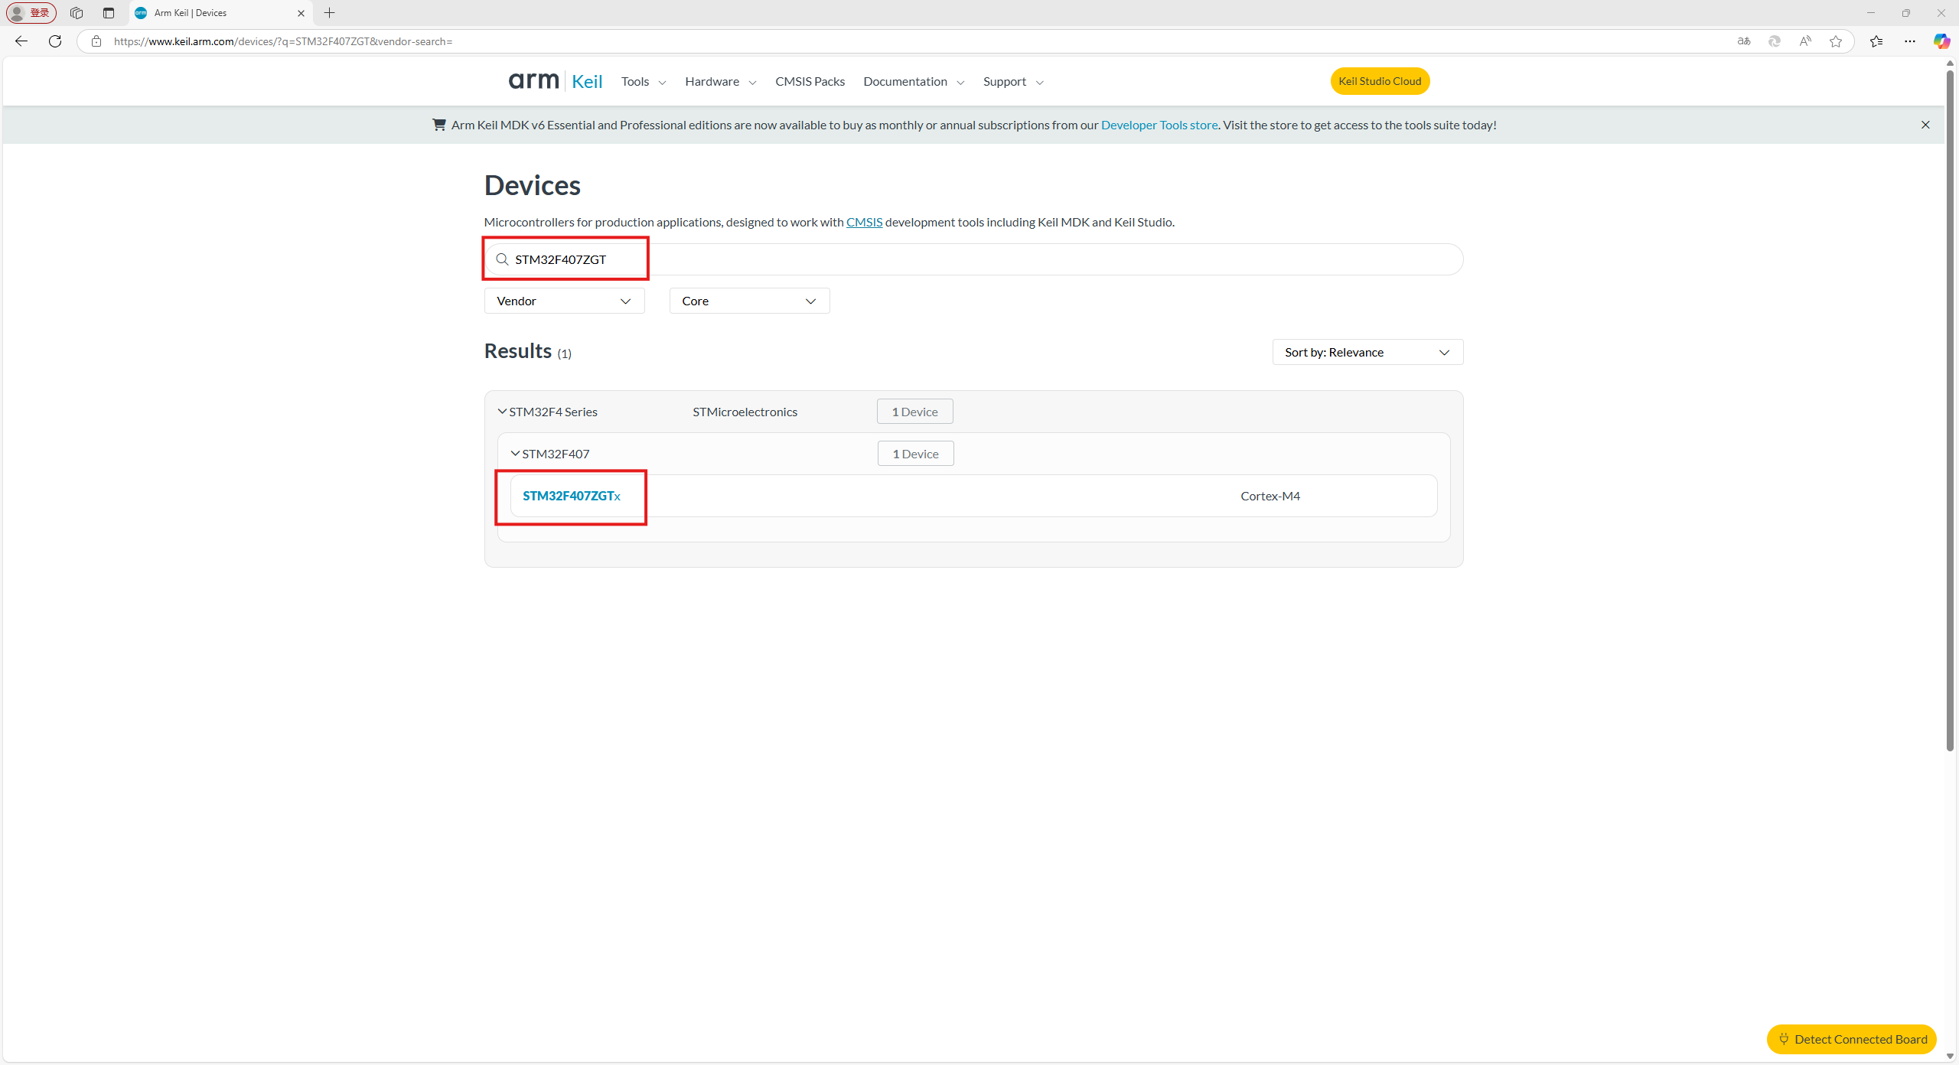Screen dimensions: 1959x1065
Task: Open the Core filter dropdown
Action: point(749,301)
